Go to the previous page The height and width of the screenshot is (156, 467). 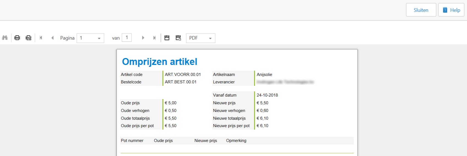(52, 38)
